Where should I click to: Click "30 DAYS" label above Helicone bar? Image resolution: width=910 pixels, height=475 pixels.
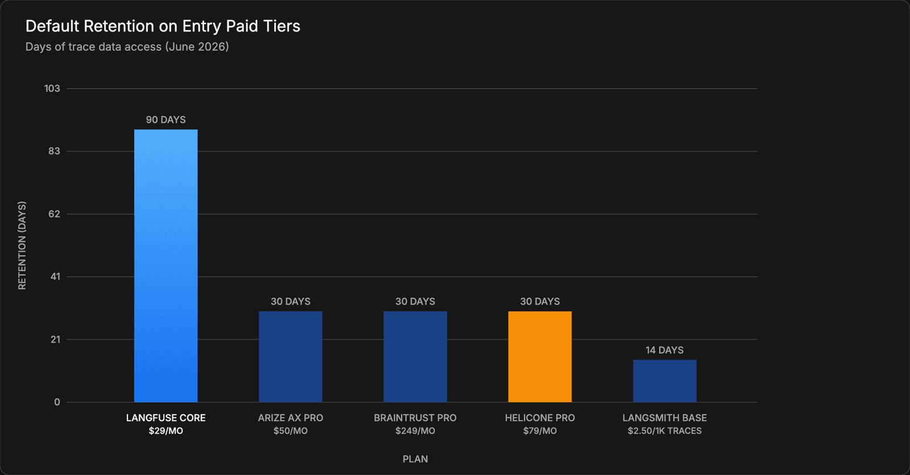pos(540,301)
